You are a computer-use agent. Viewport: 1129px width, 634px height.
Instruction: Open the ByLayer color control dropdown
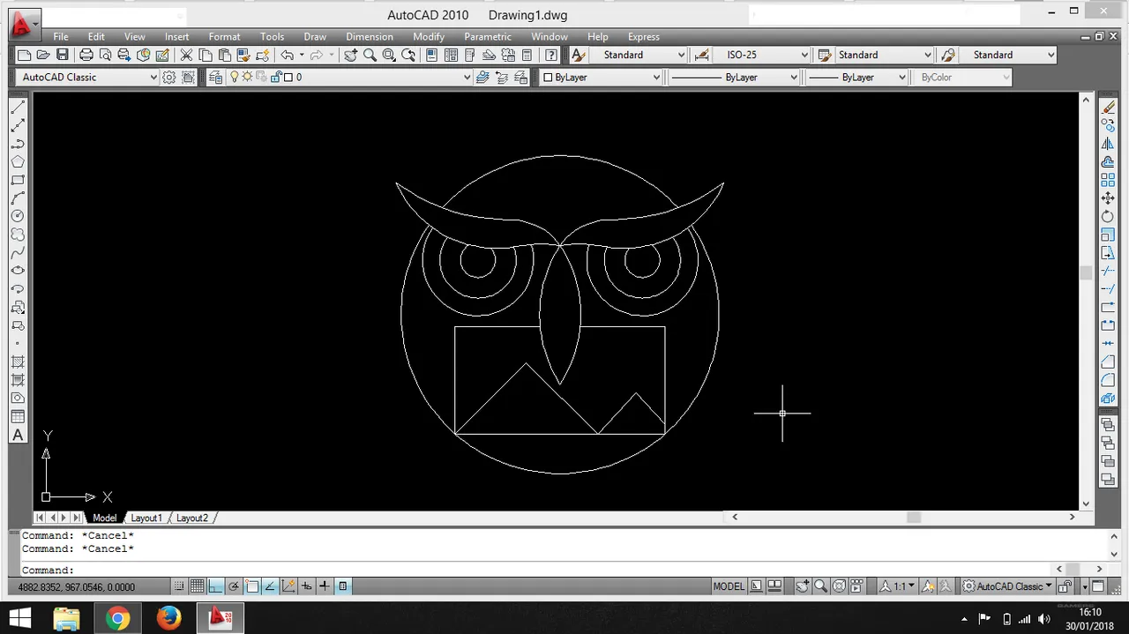pos(601,77)
